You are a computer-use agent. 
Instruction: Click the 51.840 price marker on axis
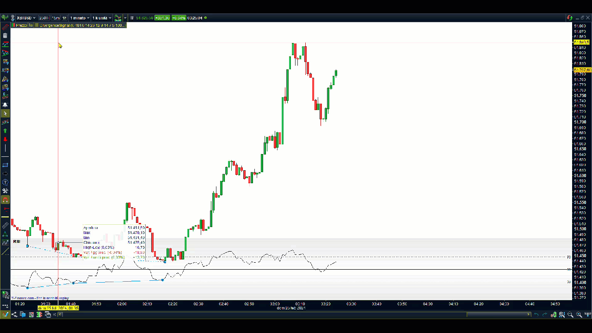click(581, 43)
